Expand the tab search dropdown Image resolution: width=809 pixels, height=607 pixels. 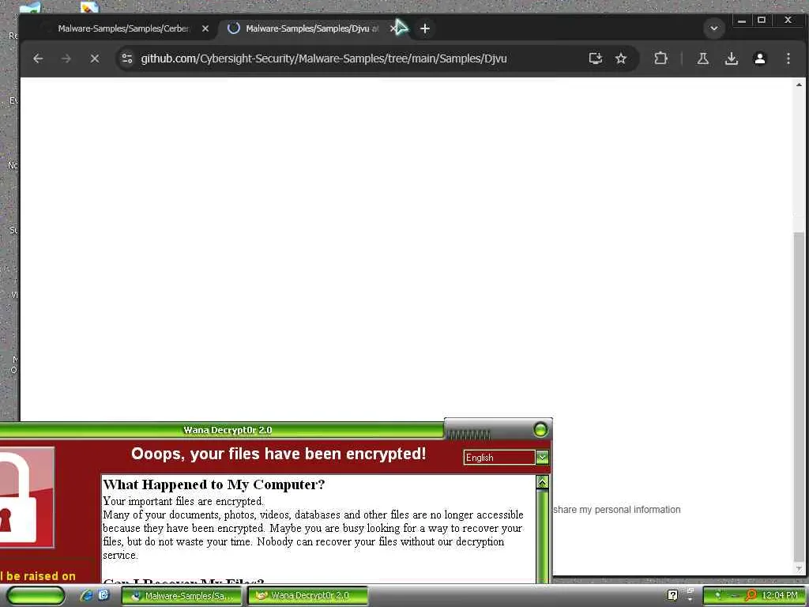pos(714,28)
